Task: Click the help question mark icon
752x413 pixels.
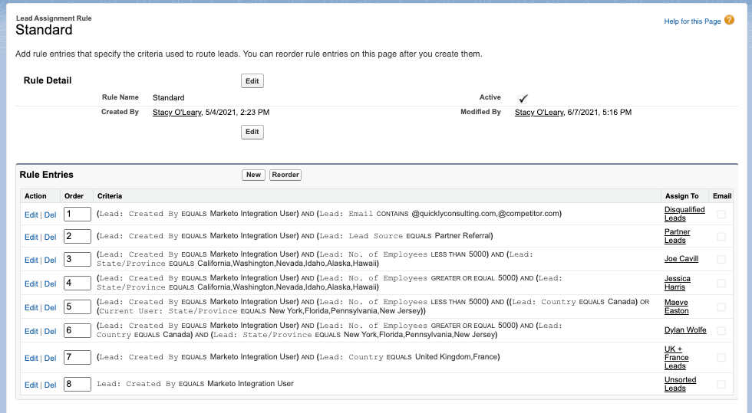Action: click(x=729, y=20)
